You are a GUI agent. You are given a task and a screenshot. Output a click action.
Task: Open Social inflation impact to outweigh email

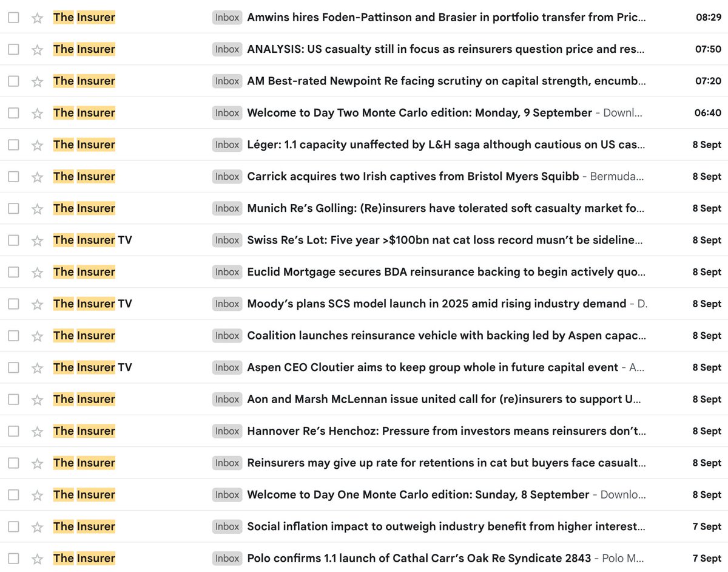click(x=447, y=526)
